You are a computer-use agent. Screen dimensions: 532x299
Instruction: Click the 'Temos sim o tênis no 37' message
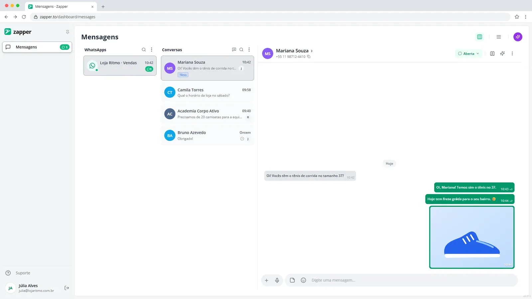(x=474, y=188)
